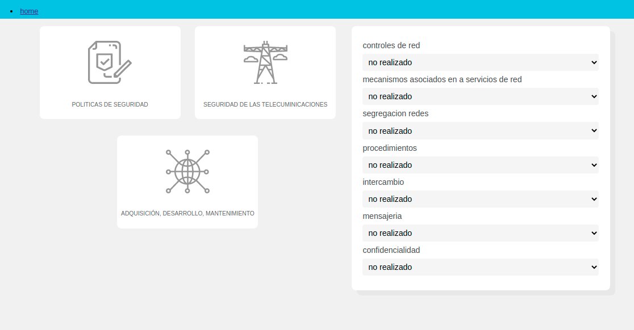The height and width of the screenshot is (330, 634).
Task: Click the procedimientos field label
Action: [x=390, y=148]
